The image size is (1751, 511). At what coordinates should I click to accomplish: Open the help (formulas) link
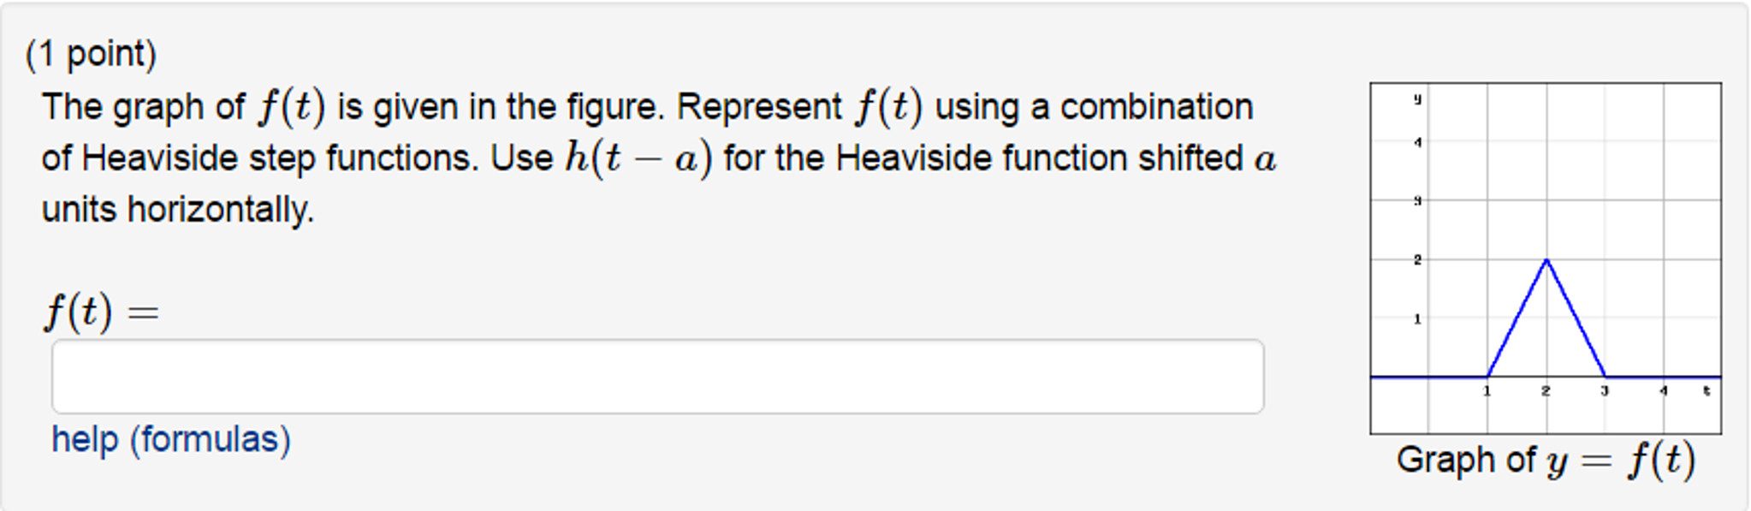point(171,439)
